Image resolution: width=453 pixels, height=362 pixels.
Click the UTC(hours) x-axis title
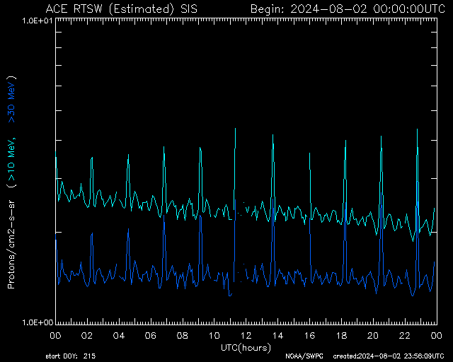coord(245,347)
